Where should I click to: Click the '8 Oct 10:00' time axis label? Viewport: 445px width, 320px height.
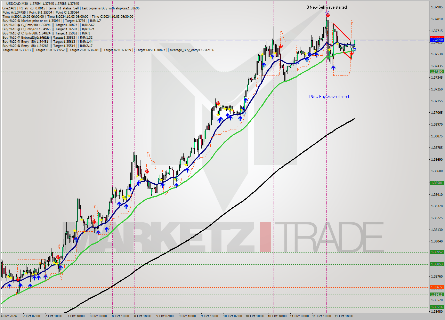pos(121,316)
